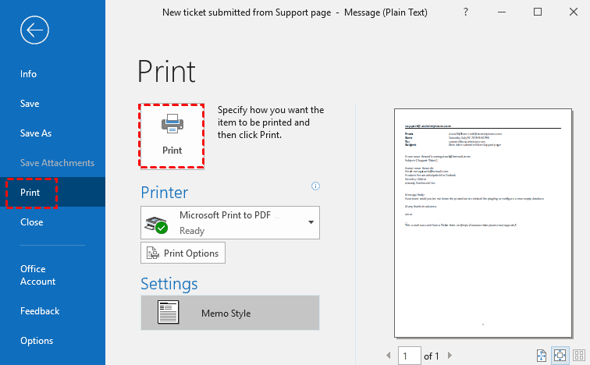Go to the next preview page
Viewport: 590px width, 365px height.
tap(451, 356)
